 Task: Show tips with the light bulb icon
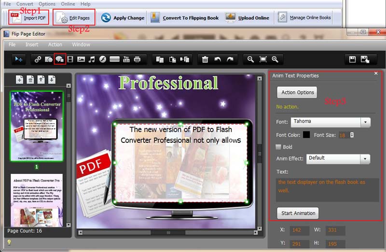pyautogui.click(x=9, y=243)
